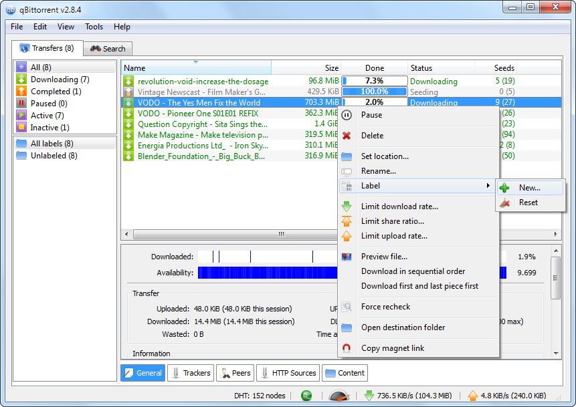Click the Pause icon in context menu

click(347, 115)
